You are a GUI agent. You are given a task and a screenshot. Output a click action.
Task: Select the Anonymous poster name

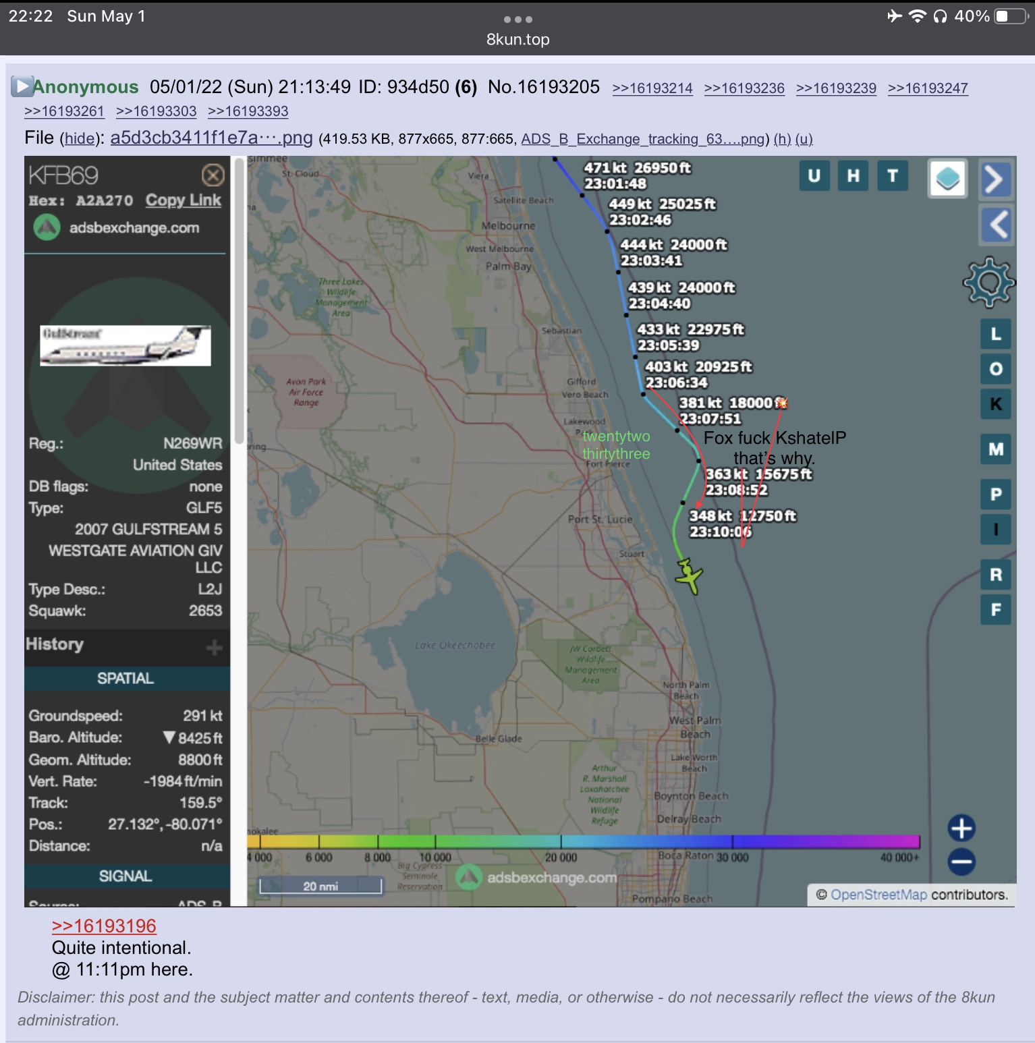tap(86, 87)
